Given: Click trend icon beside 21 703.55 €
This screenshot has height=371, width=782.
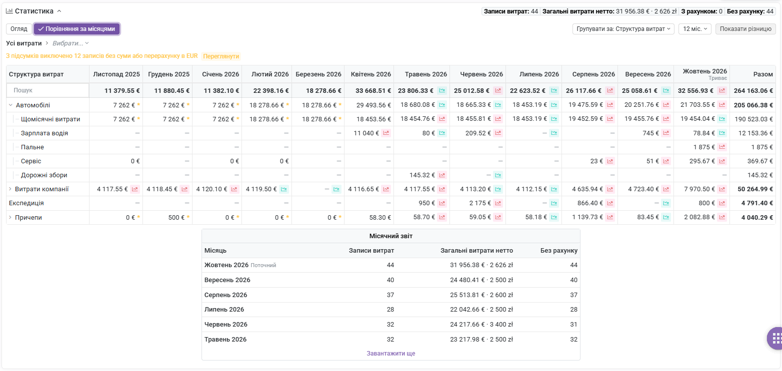Looking at the screenshot, I should [x=722, y=105].
